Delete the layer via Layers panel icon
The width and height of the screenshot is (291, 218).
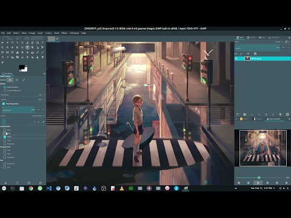[287, 114]
